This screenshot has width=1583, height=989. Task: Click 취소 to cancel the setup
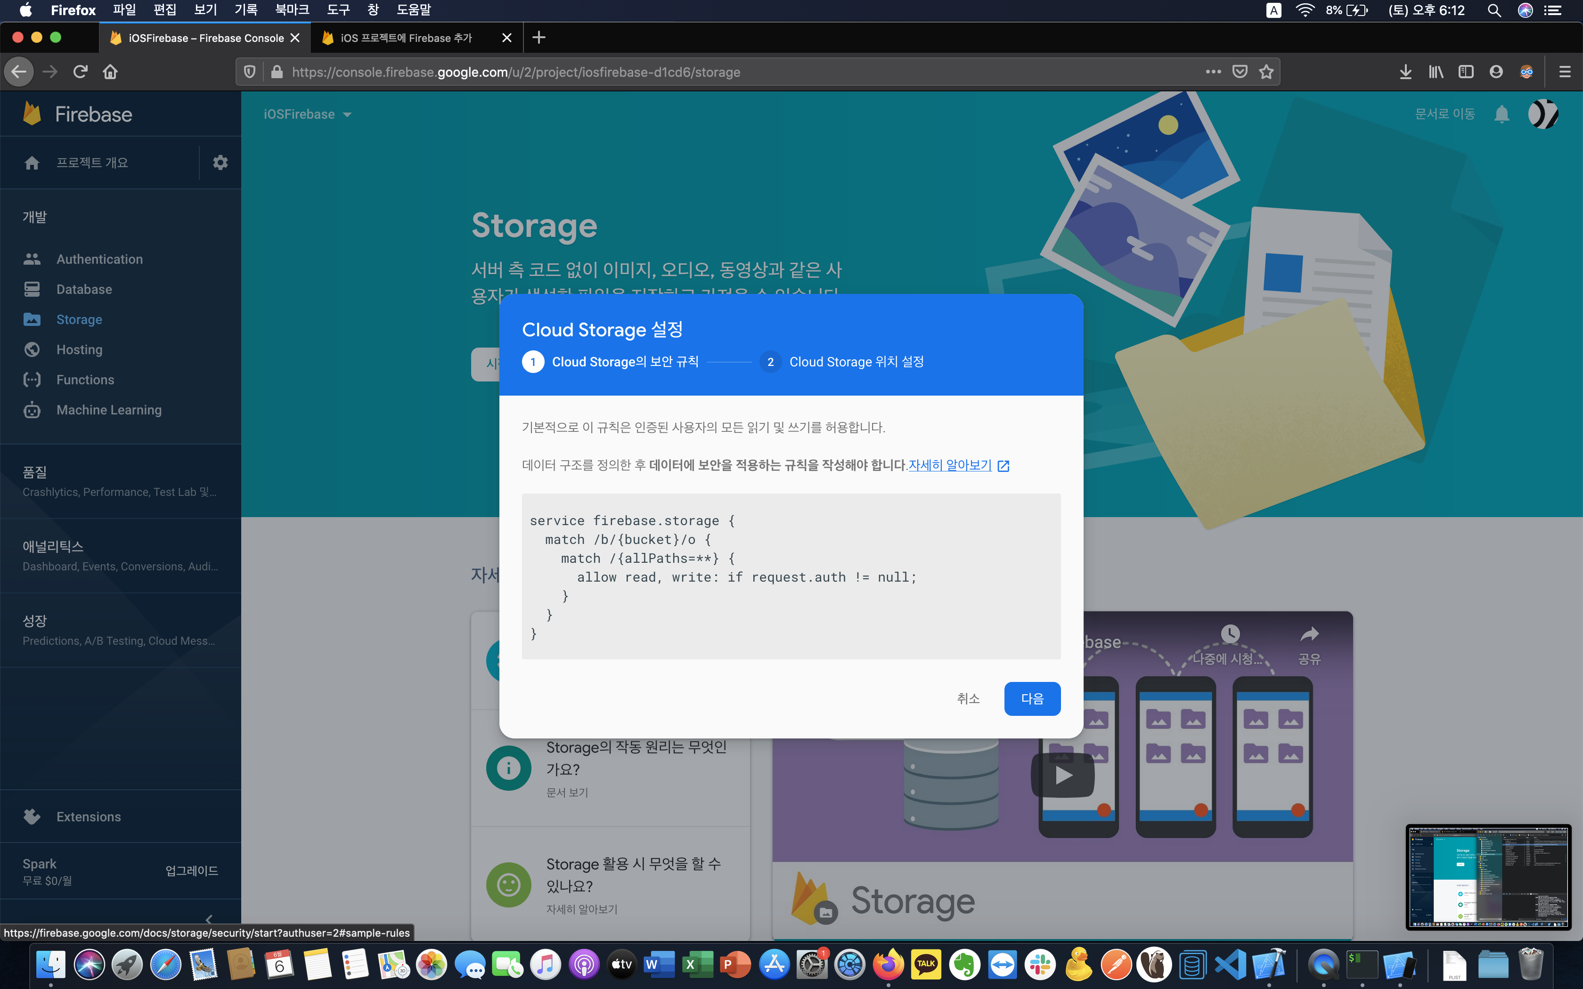[967, 698]
